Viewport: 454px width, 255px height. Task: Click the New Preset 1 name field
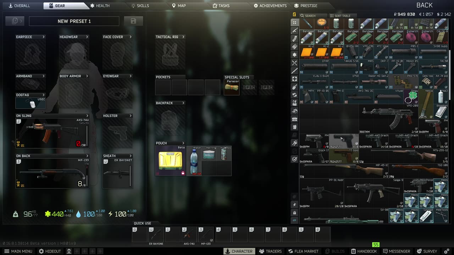coord(74,21)
